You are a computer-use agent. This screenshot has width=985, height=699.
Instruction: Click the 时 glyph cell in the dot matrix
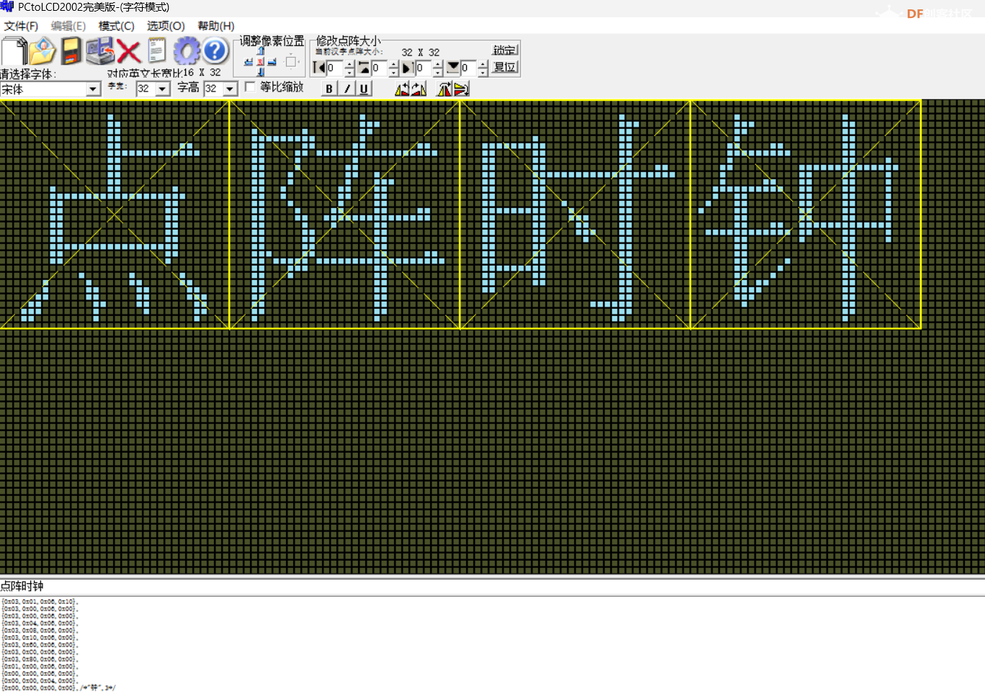(x=575, y=215)
